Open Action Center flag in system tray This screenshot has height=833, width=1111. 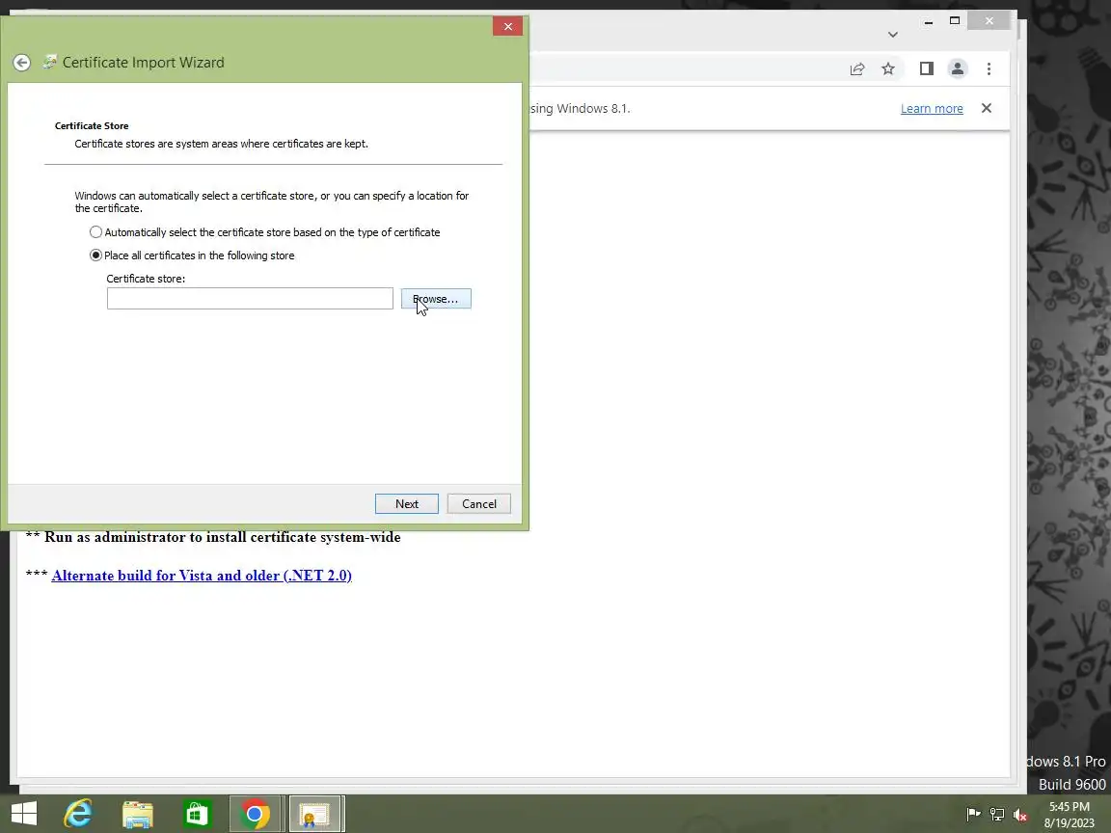point(973,814)
